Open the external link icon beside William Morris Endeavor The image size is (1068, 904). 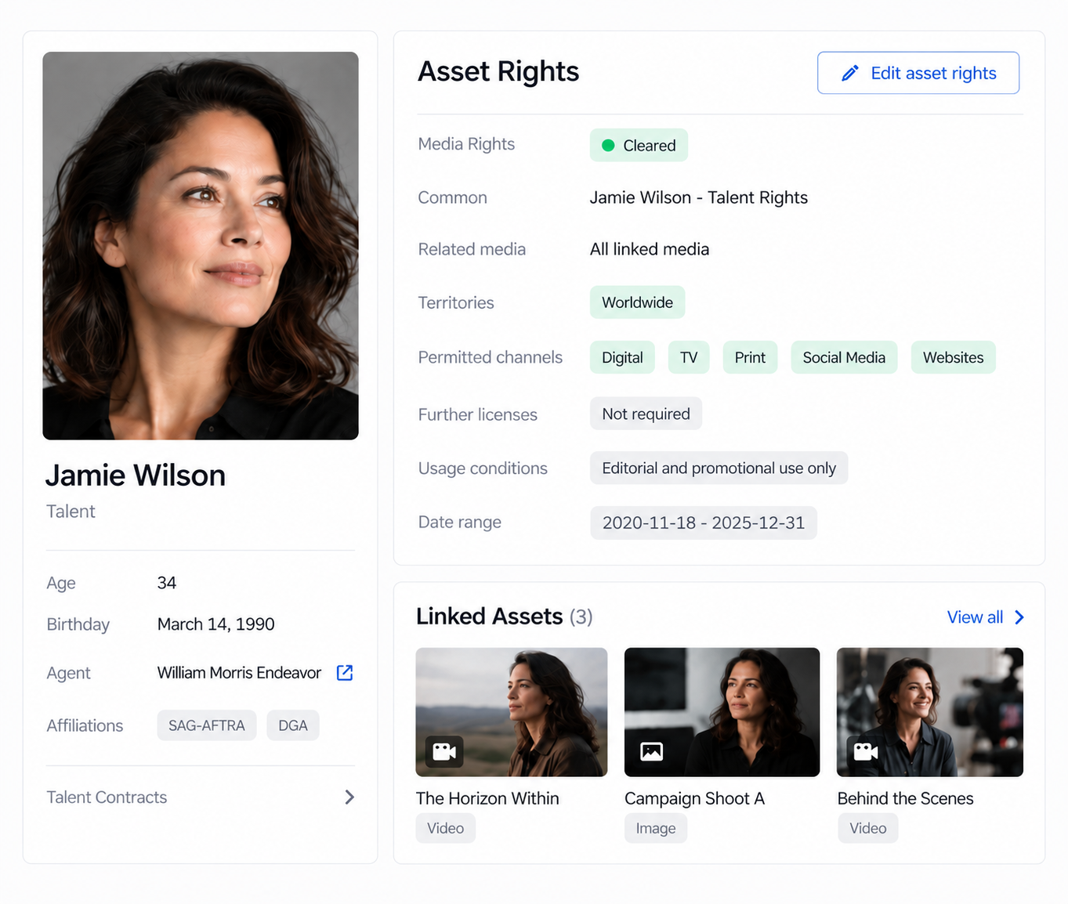tap(345, 673)
